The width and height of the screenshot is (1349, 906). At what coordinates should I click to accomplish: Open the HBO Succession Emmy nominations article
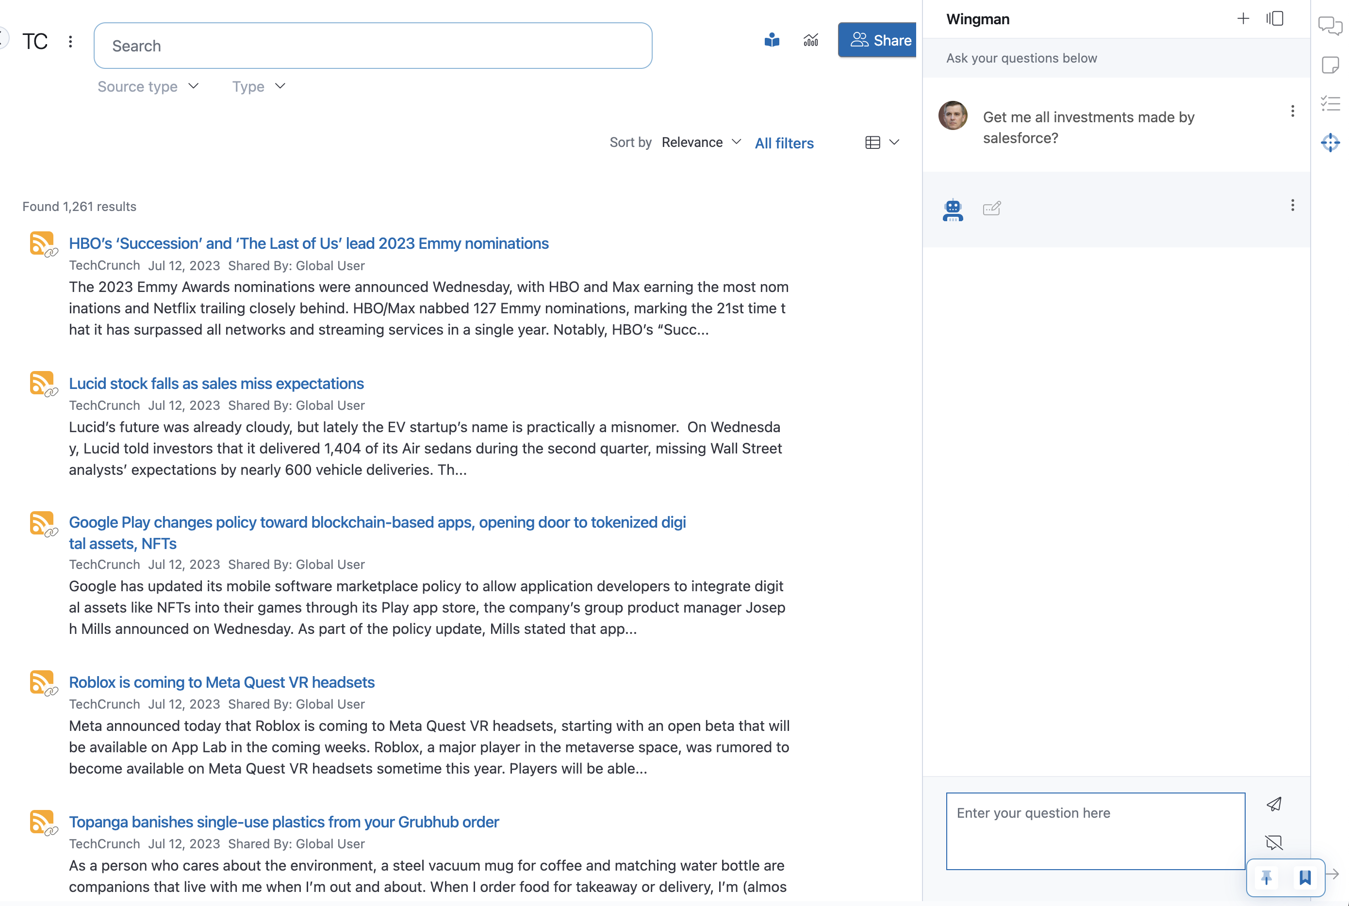tap(309, 243)
